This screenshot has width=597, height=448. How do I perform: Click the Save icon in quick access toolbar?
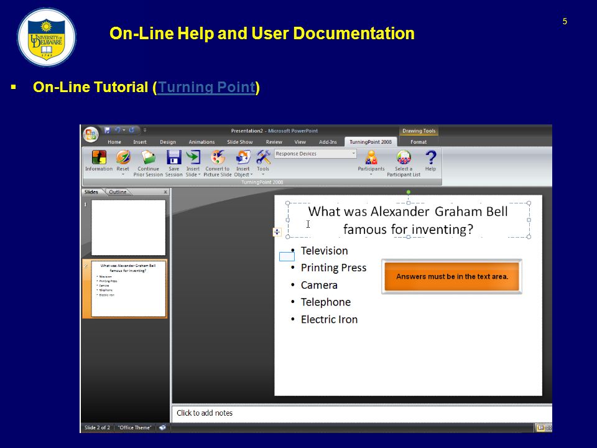click(108, 130)
